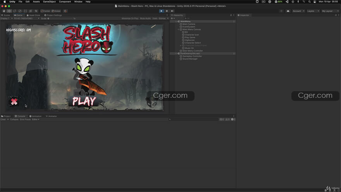The height and width of the screenshot is (192, 341).
Task: Open the Account dropdown
Action: 298,11
